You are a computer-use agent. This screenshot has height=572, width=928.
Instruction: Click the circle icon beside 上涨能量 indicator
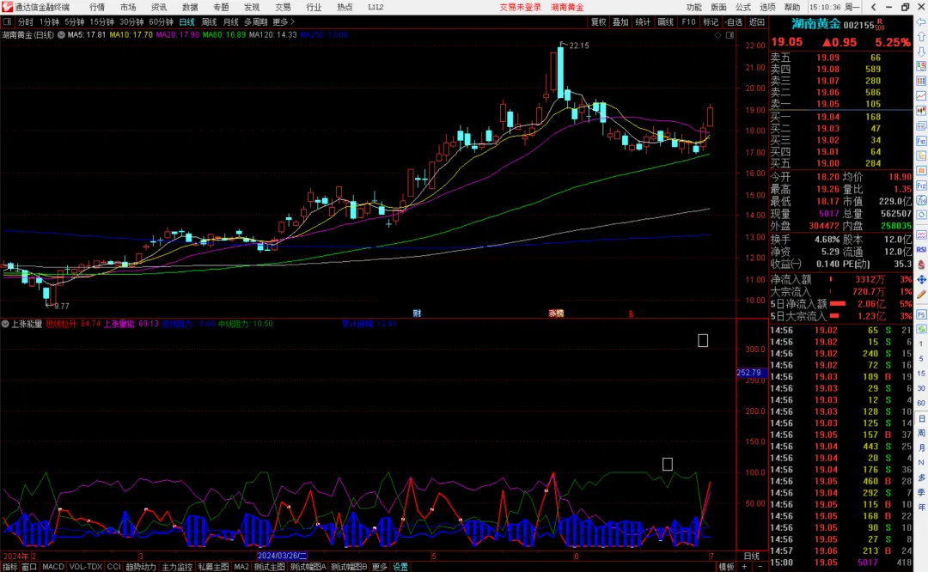click(5, 324)
